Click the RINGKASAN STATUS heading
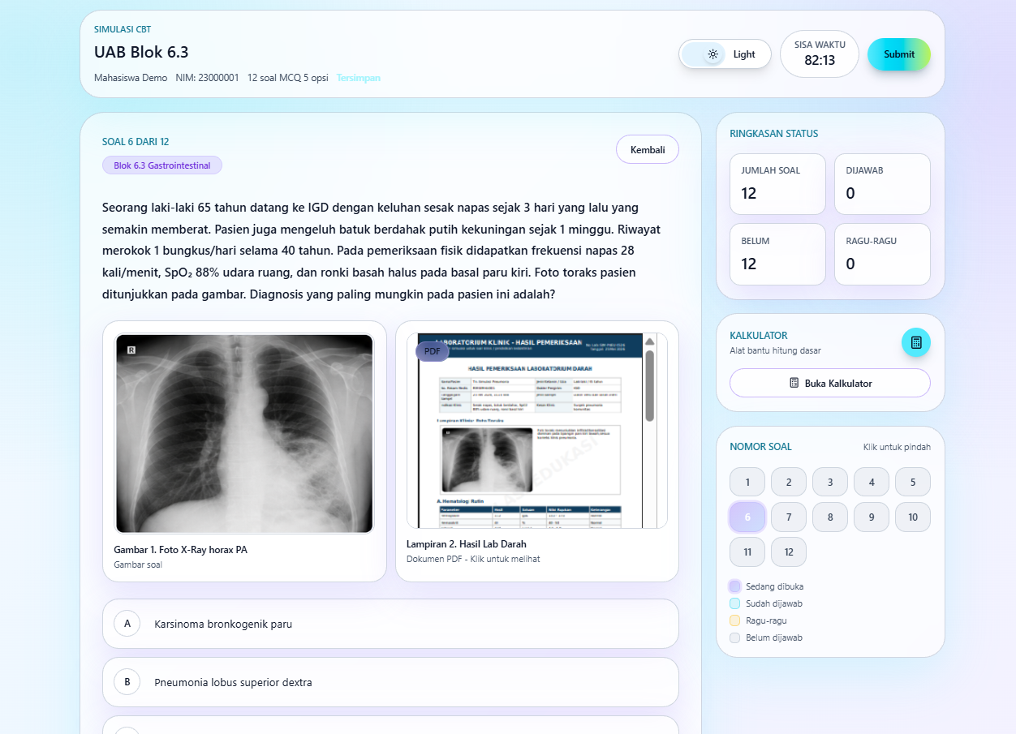1016x734 pixels. coord(774,134)
